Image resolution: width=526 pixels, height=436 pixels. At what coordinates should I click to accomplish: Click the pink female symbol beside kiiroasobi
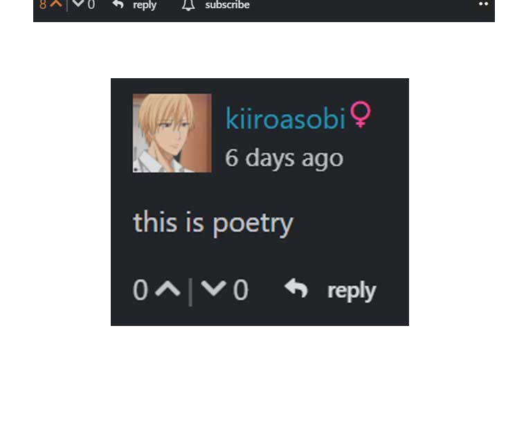point(361,114)
